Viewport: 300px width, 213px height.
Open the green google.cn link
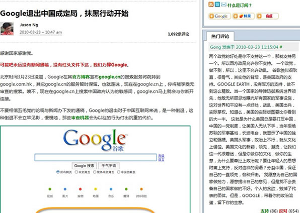pyautogui.click(x=109, y=77)
